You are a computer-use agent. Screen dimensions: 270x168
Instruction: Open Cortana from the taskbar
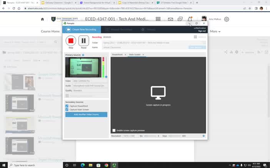[67, 165]
